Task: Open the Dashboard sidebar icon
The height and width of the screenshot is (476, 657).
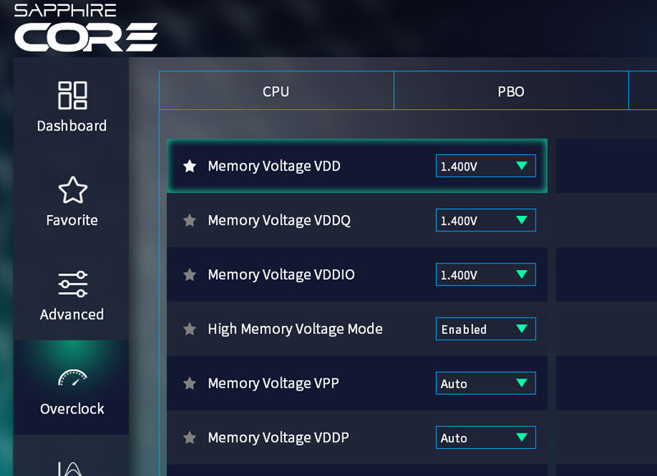Action: (72, 96)
